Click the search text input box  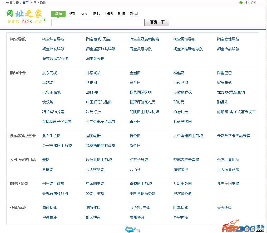[x=97, y=22]
